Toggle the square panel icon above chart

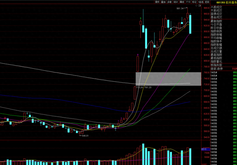pos(200,6)
